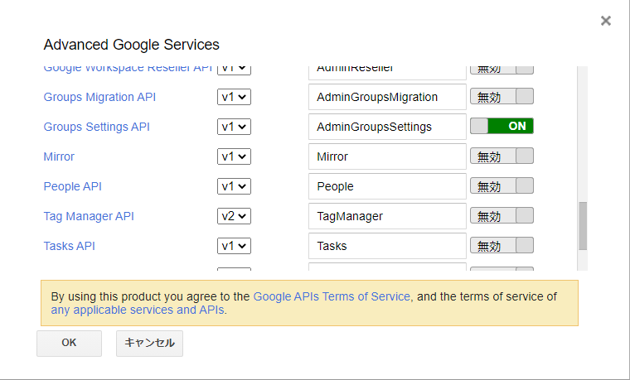The width and height of the screenshot is (630, 380).
Task: Open the v2 version dropdown for Tag Manager
Action: click(x=234, y=216)
